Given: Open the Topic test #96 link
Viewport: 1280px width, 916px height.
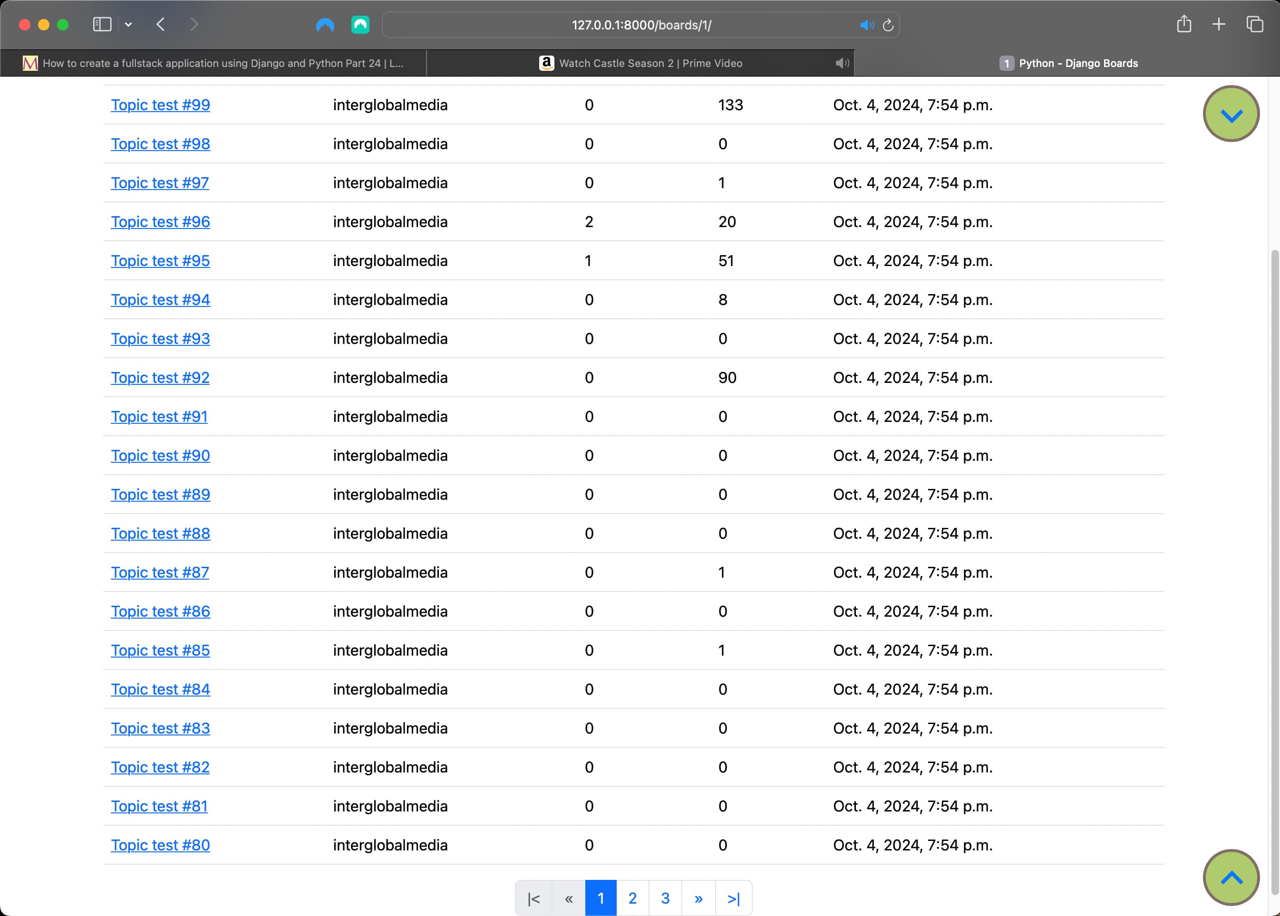Looking at the screenshot, I should 160,222.
